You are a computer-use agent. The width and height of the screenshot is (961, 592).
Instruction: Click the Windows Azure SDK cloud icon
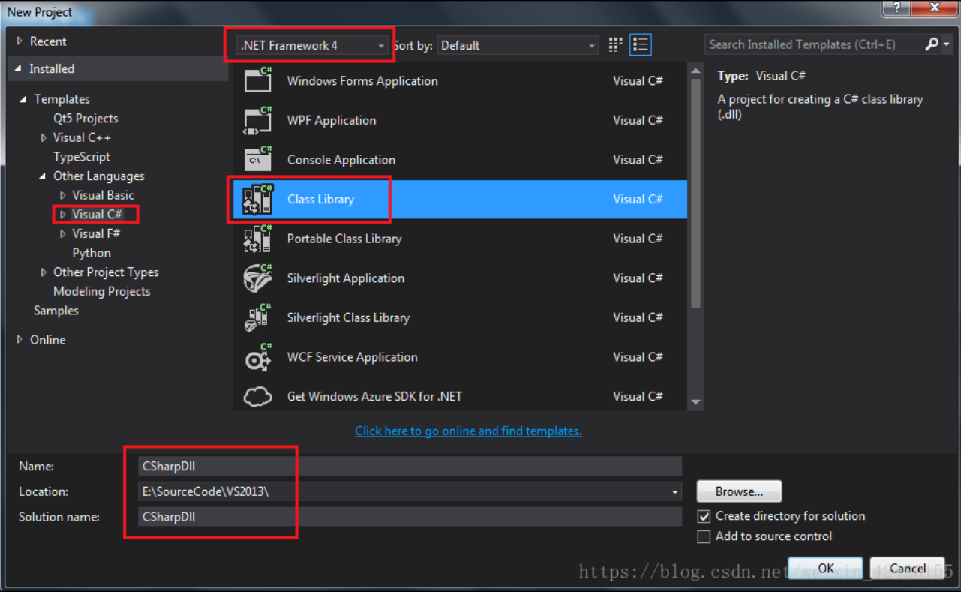258,396
